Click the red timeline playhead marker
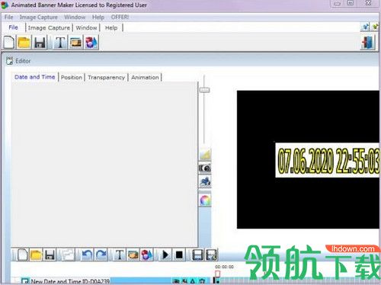Screen dimensions: 381x285 pos(217,274)
